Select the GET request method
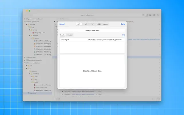 tap(79, 24)
